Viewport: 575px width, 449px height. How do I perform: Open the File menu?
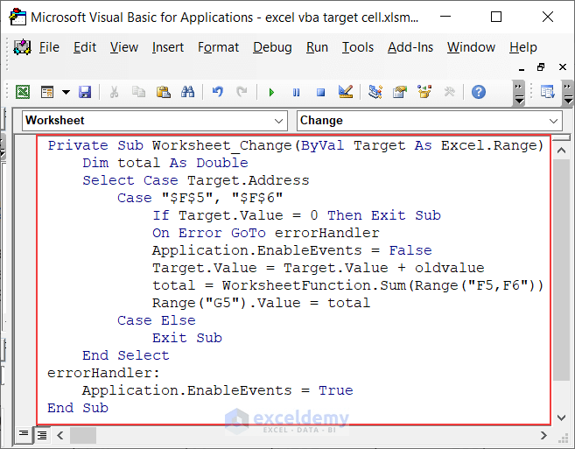[49, 47]
